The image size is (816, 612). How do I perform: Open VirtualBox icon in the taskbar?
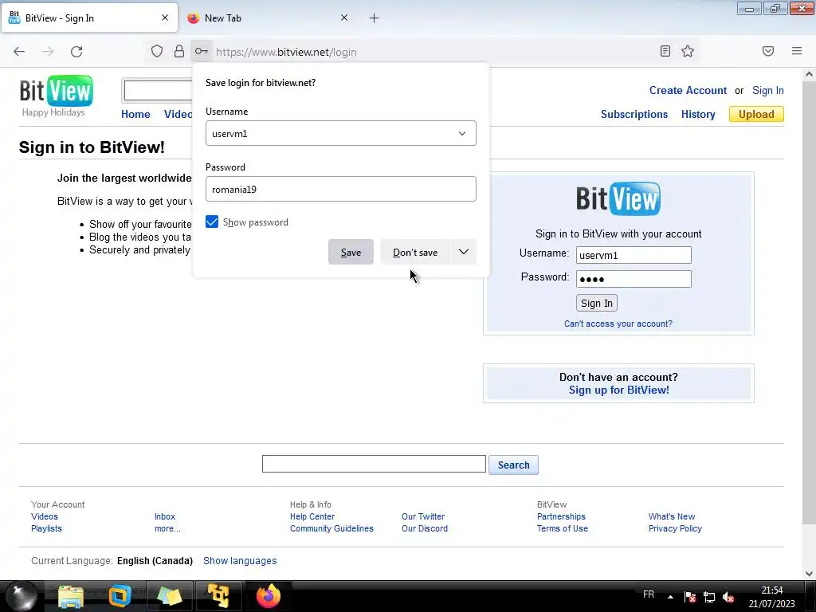(x=120, y=596)
